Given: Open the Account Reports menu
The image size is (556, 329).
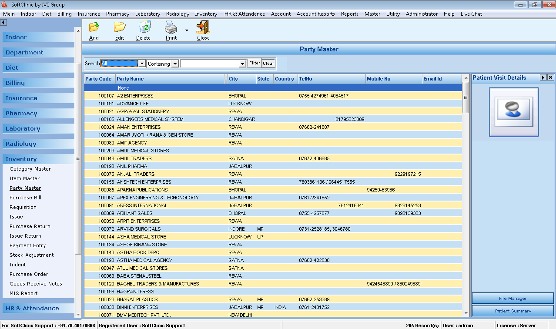Looking at the screenshot, I should pyautogui.click(x=315, y=14).
